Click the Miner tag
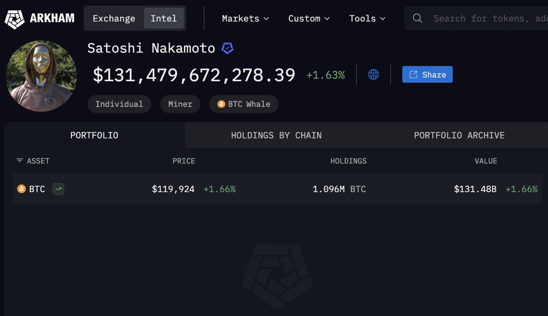 coord(180,104)
